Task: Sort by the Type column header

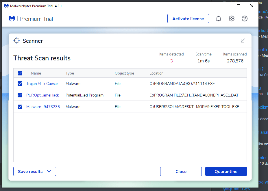Action: tap(70, 73)
